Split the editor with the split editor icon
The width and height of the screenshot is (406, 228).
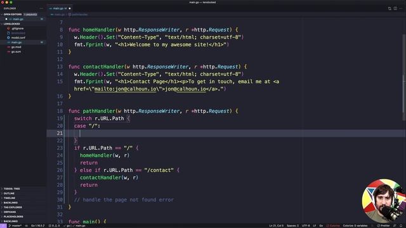click(395, 8)
